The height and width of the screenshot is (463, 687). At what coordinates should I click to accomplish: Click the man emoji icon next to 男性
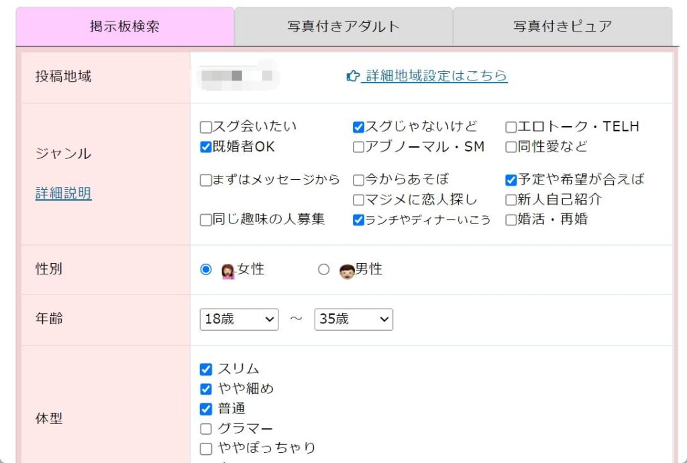[347, 271]
